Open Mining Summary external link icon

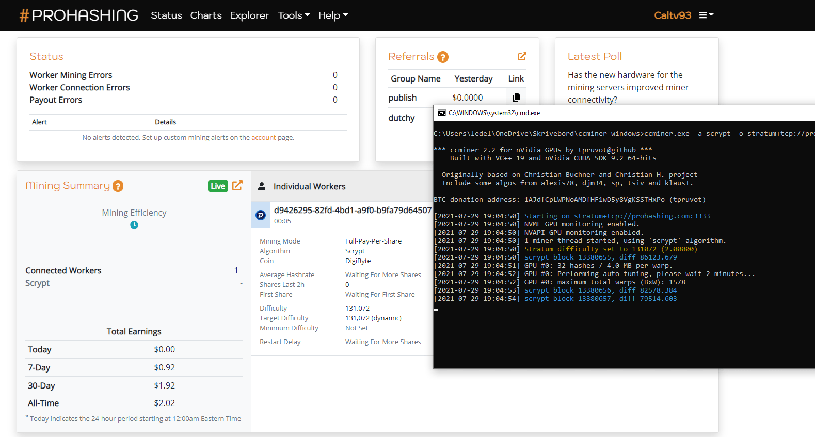(x=237, y=185)
